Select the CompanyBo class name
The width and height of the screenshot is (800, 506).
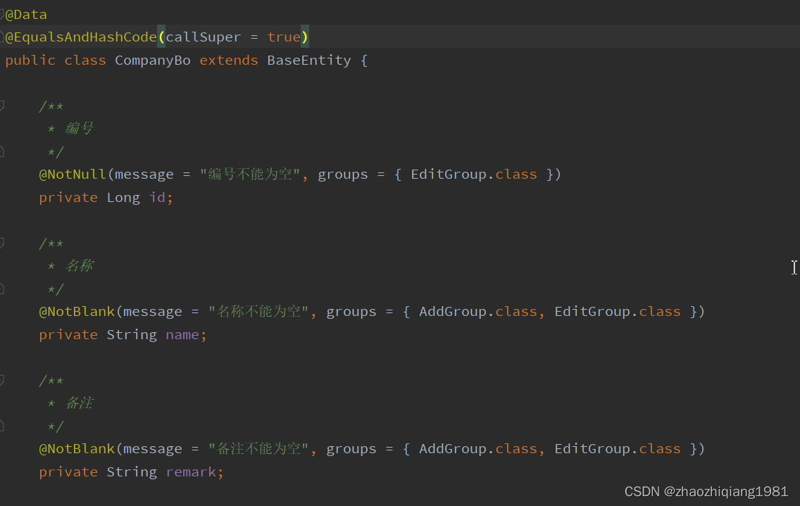[x=152, y=60]
